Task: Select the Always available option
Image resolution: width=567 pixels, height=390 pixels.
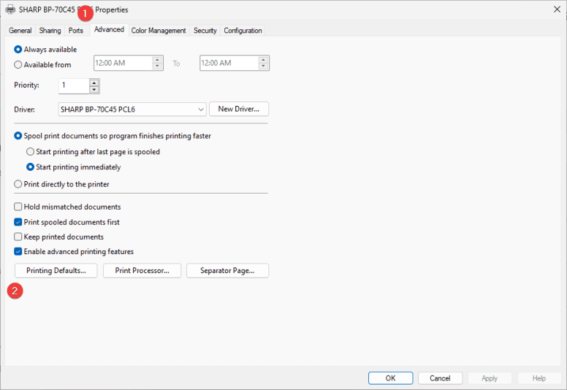Action: point(18,50)
